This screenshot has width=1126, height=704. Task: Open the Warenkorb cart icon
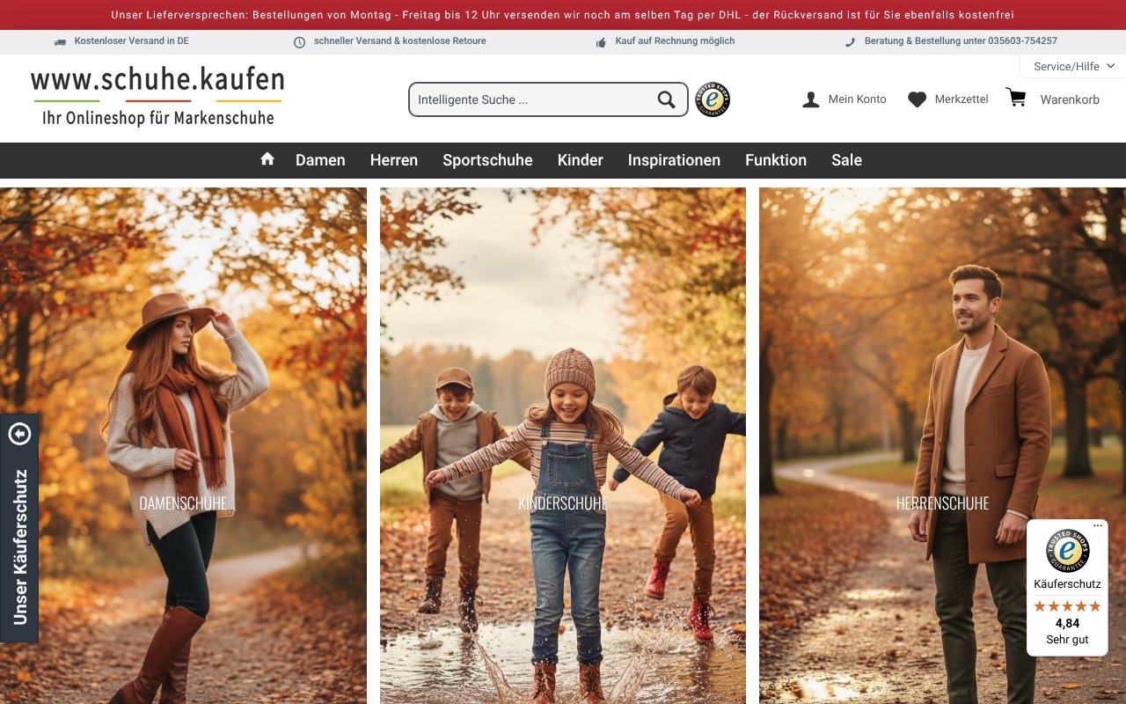point(1016,98)
